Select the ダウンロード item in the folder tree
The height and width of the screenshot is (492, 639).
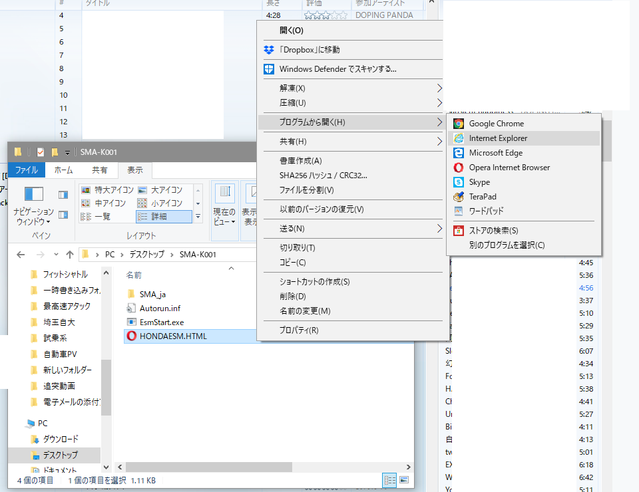(x=61, y=439)
